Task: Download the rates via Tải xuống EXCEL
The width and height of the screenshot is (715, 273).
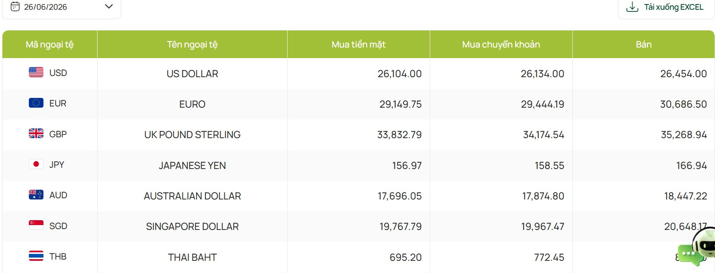Action: (666, 7)
